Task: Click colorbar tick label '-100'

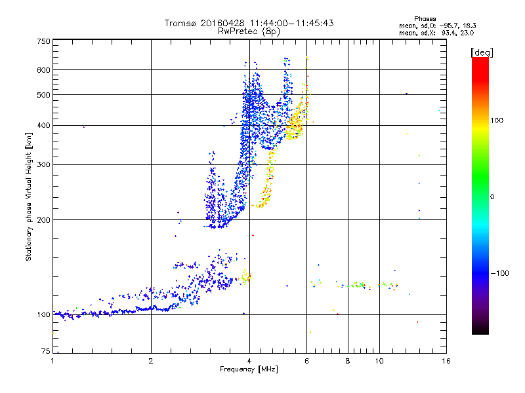Action: [499, 273]
